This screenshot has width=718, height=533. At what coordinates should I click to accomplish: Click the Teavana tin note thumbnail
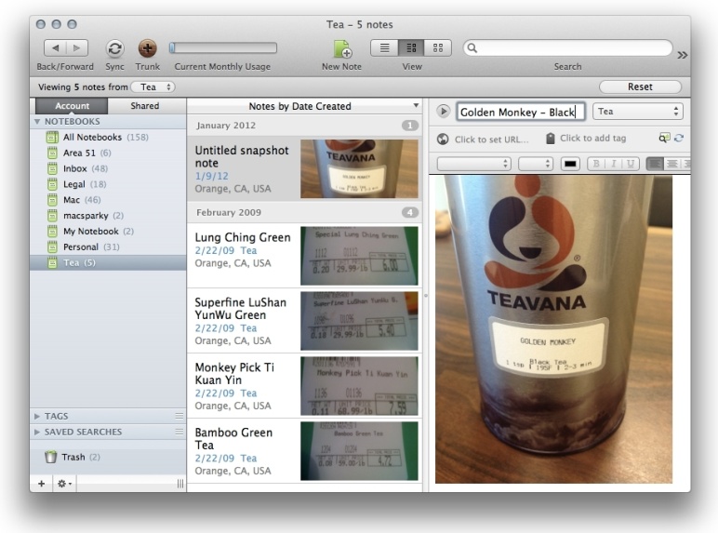359,168
